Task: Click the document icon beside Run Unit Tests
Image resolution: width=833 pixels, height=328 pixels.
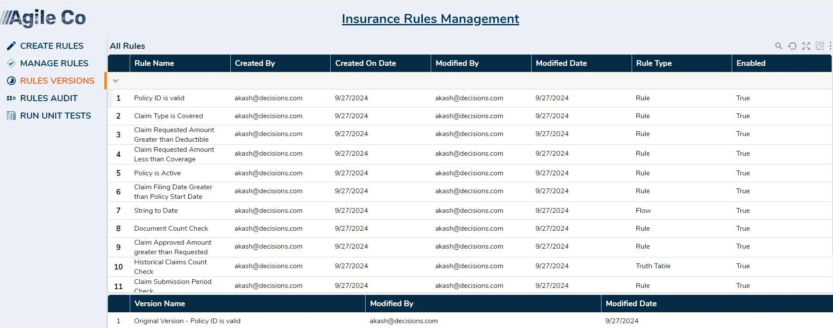Action: (x=11, y=116)
